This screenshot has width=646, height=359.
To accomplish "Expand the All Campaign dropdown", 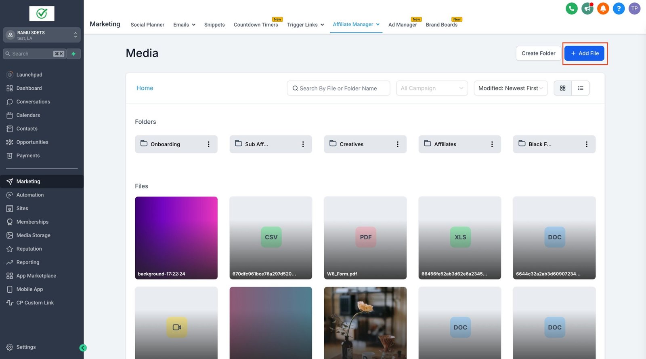I will [432, 88].
